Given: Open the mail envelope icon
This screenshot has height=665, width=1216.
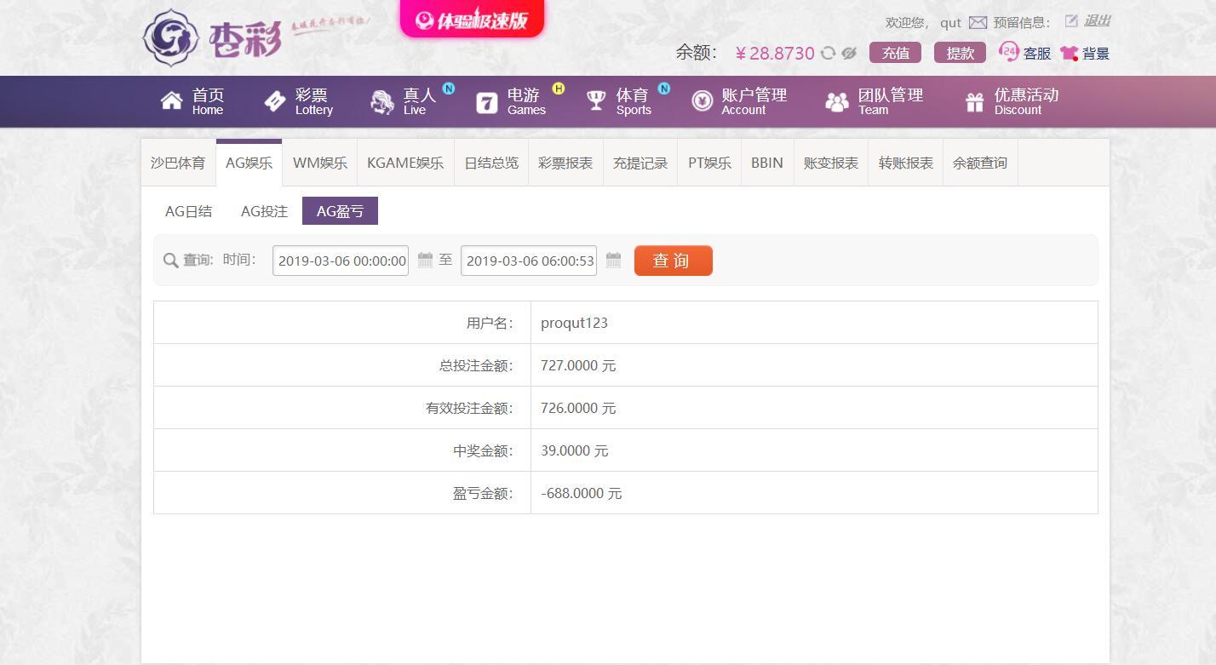Looking at the screenshot, I should pos(978,23).
